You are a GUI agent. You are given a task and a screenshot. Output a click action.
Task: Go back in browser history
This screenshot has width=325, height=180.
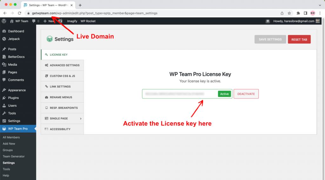pyautogui.click(x=5, y=13)
